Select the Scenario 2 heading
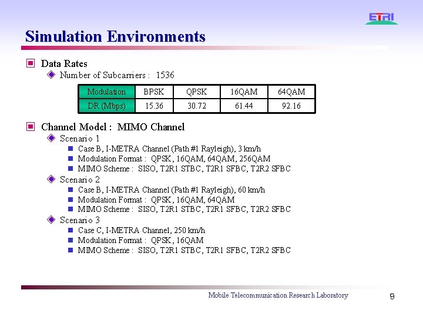Image resolution: width=423 pixels, height=317 pixels. pos(79,180)
